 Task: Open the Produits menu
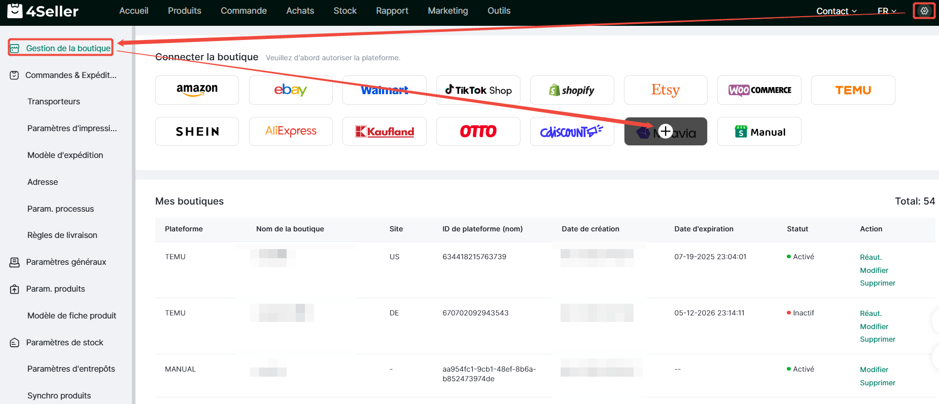click(184, 11)
